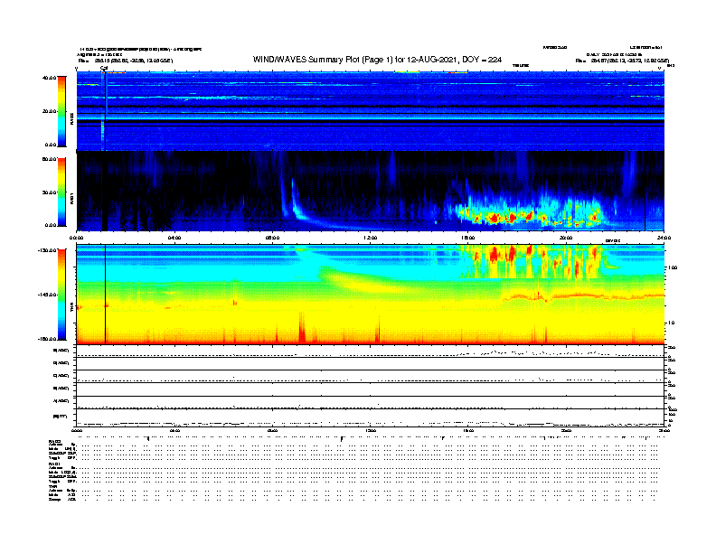This screenshot has height=553, width=716.
Task: Click the 40.00 label on RAD2 scale
Action: [x=50, y=78]
